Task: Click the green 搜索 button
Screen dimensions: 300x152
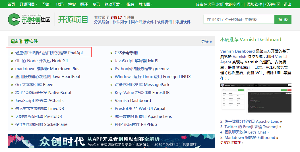Action: pyautogui.click(x=283, y=19)
